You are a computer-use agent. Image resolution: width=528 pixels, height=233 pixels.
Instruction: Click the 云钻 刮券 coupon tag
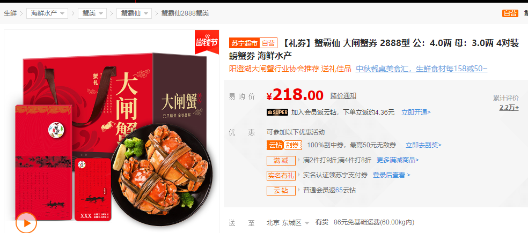(284, 145)
